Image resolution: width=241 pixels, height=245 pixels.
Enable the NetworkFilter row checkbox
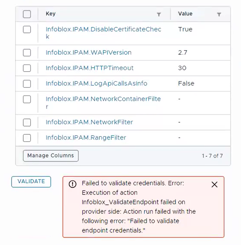click(27, 122)
